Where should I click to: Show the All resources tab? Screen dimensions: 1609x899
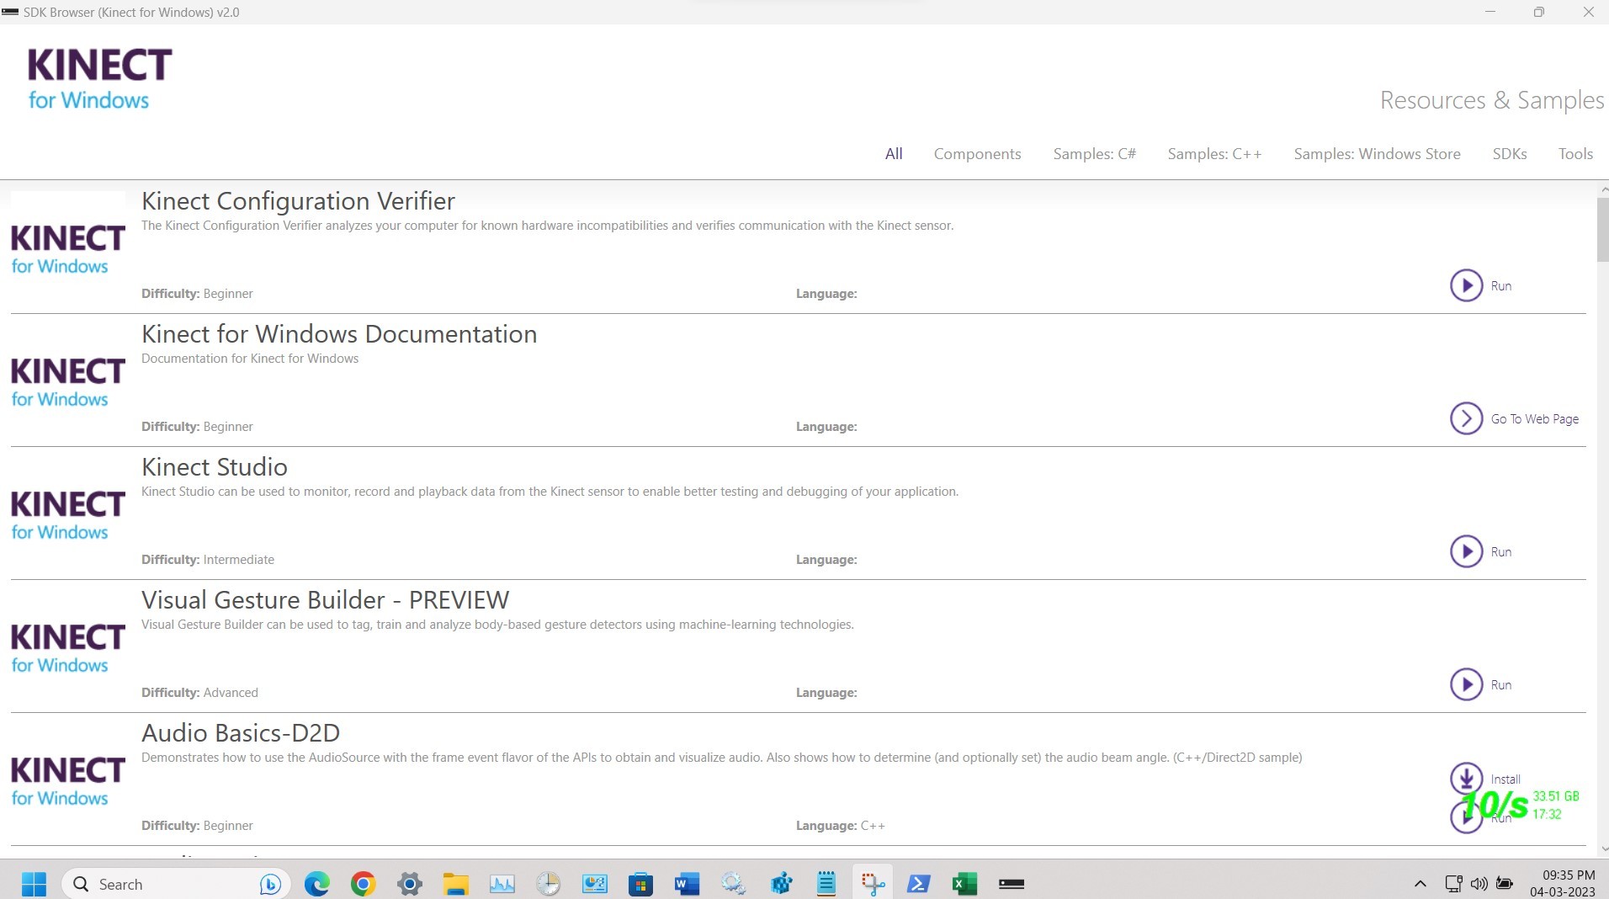click(894, 154)
